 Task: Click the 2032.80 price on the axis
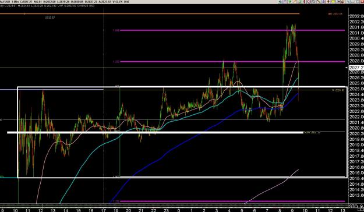[356, 16]
